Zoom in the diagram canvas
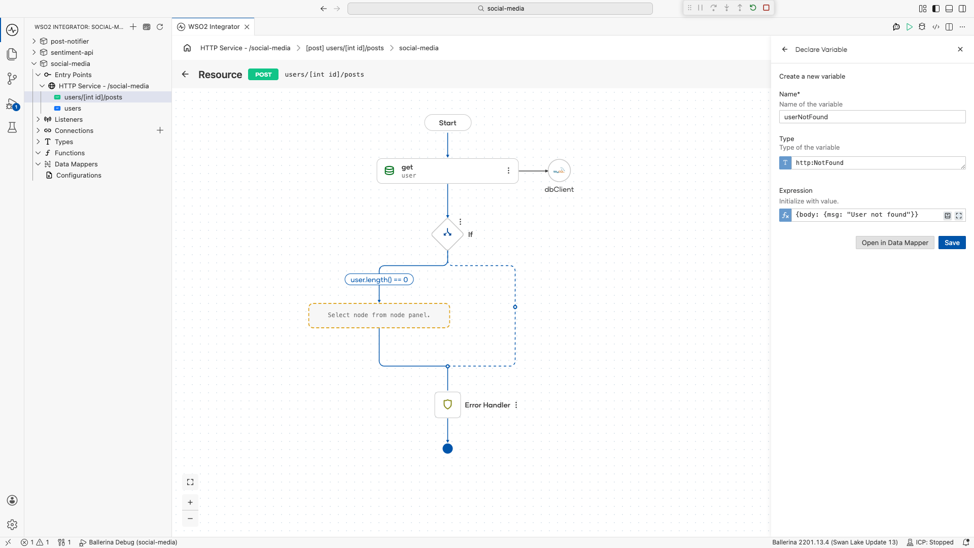974x548 pixels. tap(190, 502)
